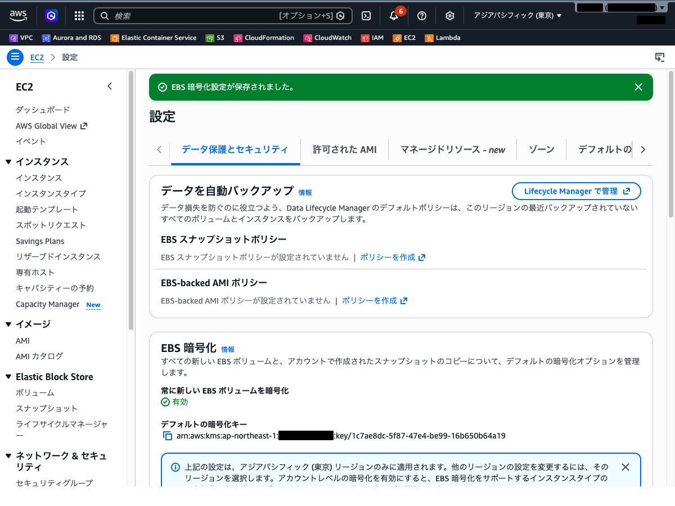Image resolution: width=675 pixels, height=506 pixels.
Task: Open the settings gear in top bar
Action: [449, 16]
